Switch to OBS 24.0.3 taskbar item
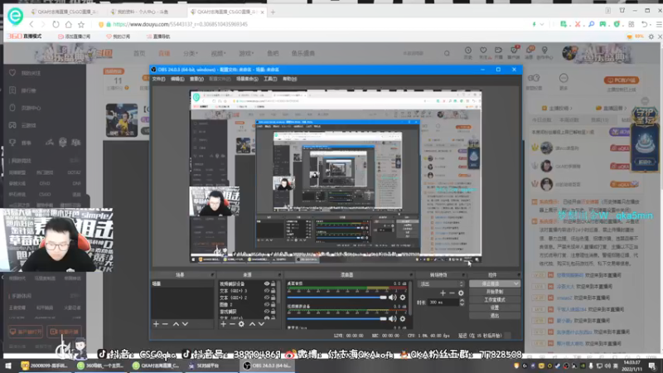The width and height of the screenshot is (663, 373). point(268,366)
